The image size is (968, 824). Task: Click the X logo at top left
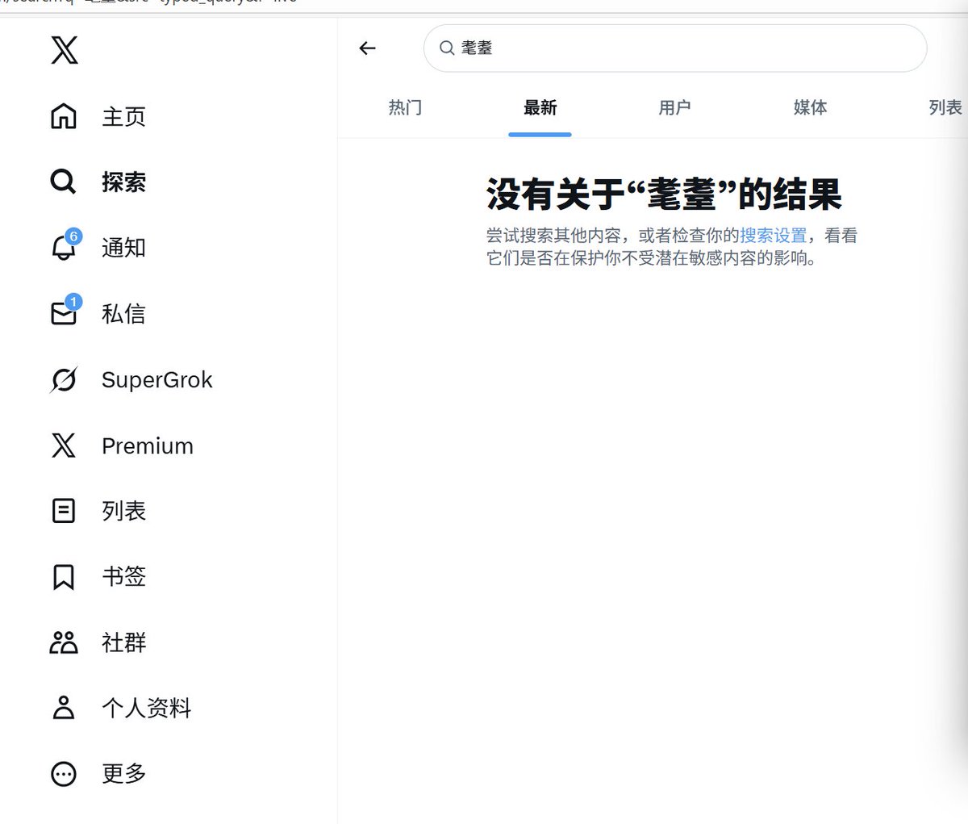(65, 50)
